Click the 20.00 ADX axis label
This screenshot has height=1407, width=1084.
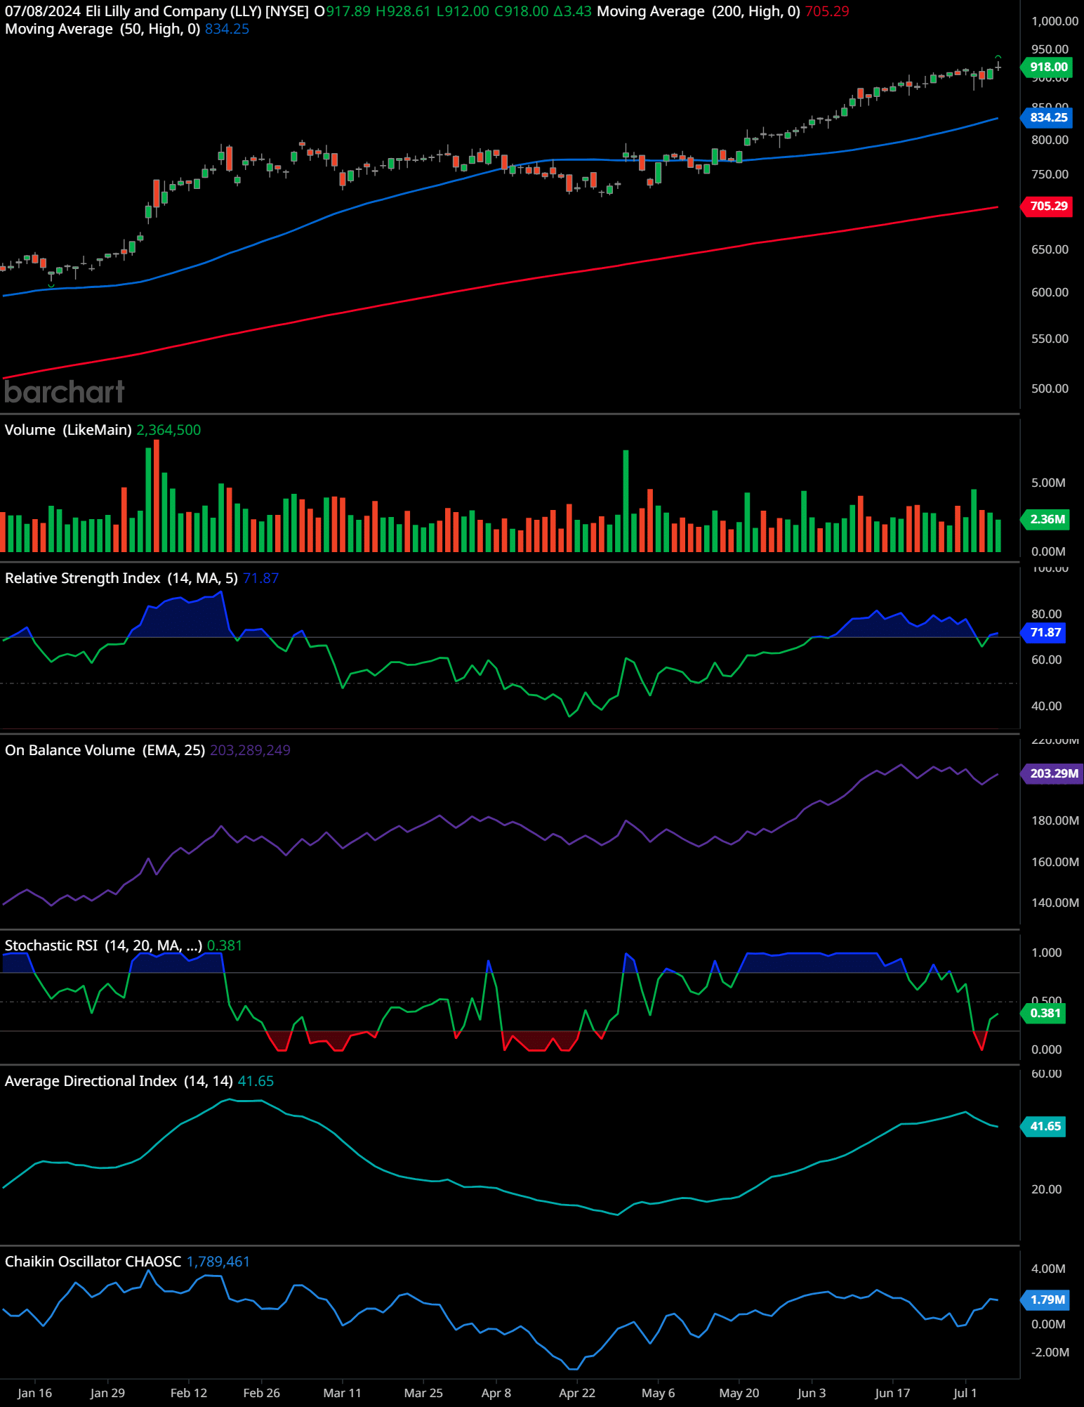pyautogui.click(x=1046, y=1189)
